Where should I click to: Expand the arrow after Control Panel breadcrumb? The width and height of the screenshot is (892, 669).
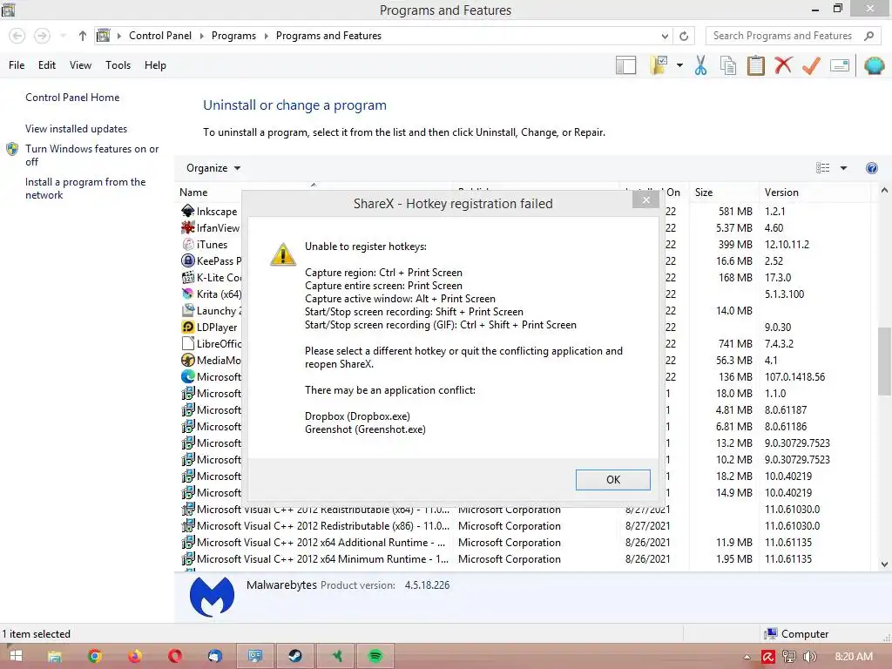click(202, 37)
